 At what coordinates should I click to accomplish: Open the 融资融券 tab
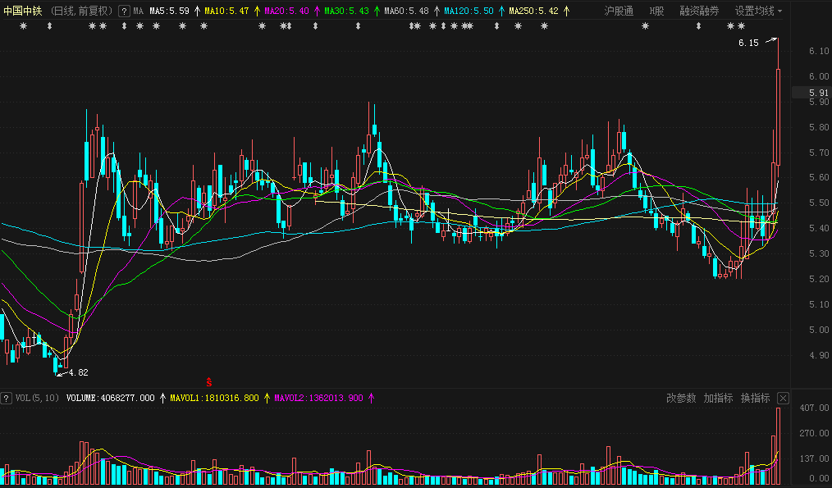pyautogui.click(x=699, y=11)
